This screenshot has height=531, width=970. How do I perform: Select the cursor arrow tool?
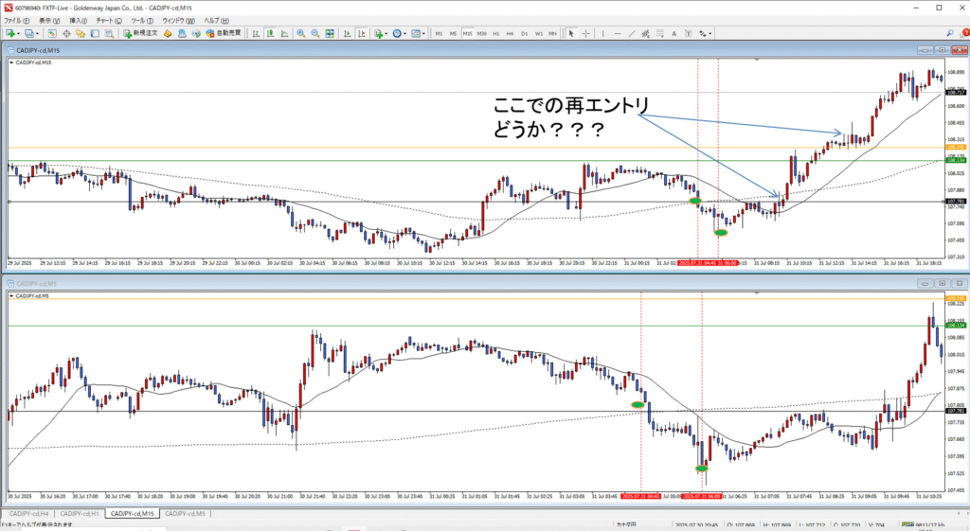[x=571, y=33]
